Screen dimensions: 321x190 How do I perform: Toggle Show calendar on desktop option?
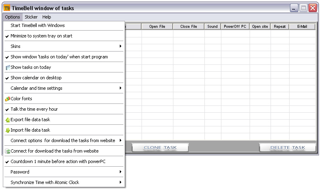35,78
